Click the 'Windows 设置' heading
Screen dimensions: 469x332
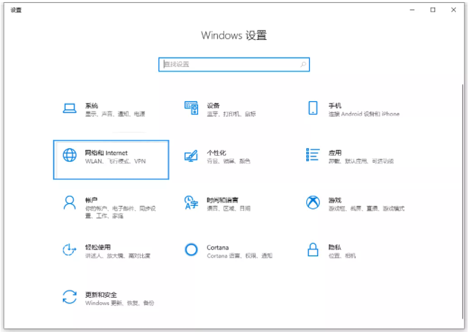tap(234, 35)
